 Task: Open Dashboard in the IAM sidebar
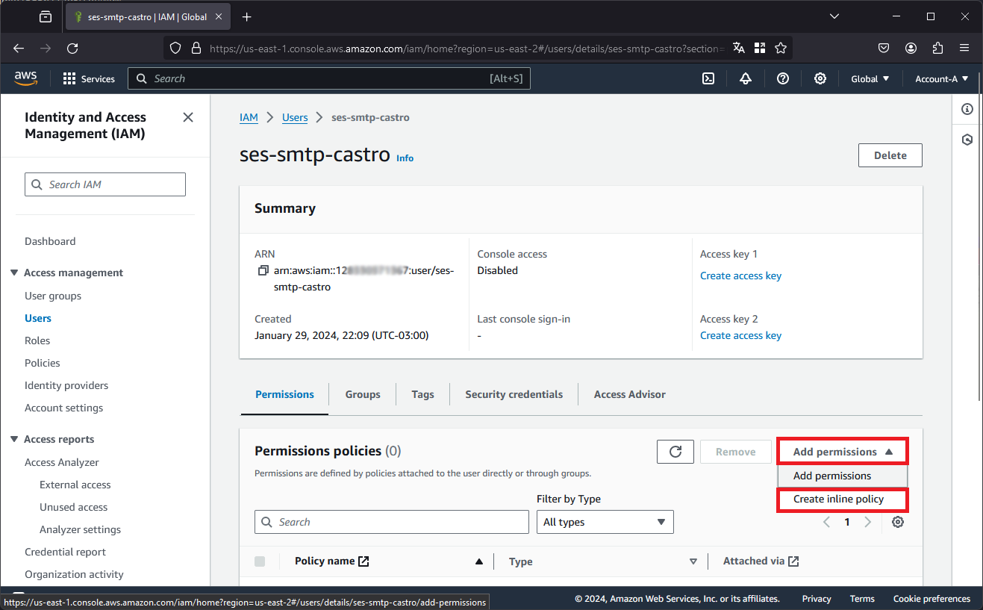click(x=50, y=241)
